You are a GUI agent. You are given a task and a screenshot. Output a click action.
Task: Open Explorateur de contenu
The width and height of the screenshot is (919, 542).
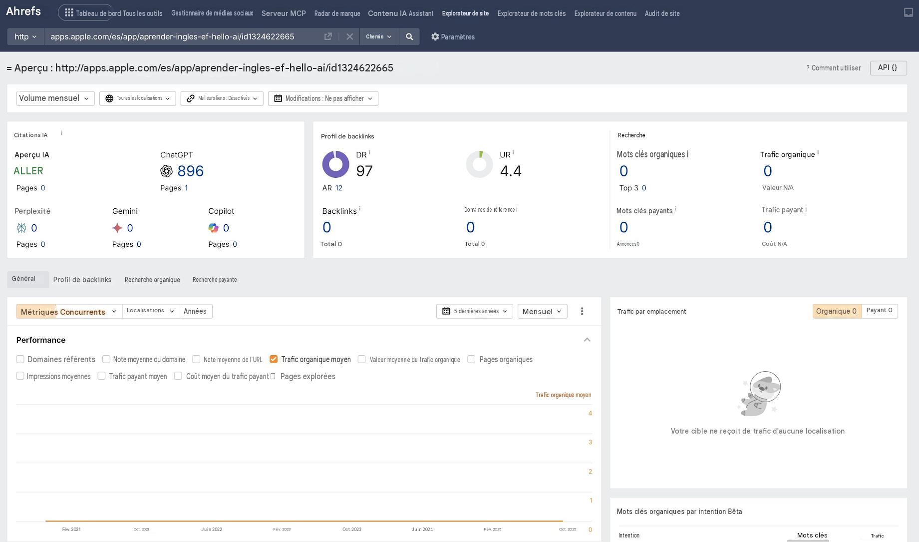pyautogui.click(x=605, y=13)
